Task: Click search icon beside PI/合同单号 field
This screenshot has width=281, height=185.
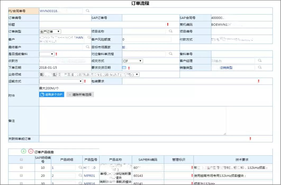Action: [88, 11]
